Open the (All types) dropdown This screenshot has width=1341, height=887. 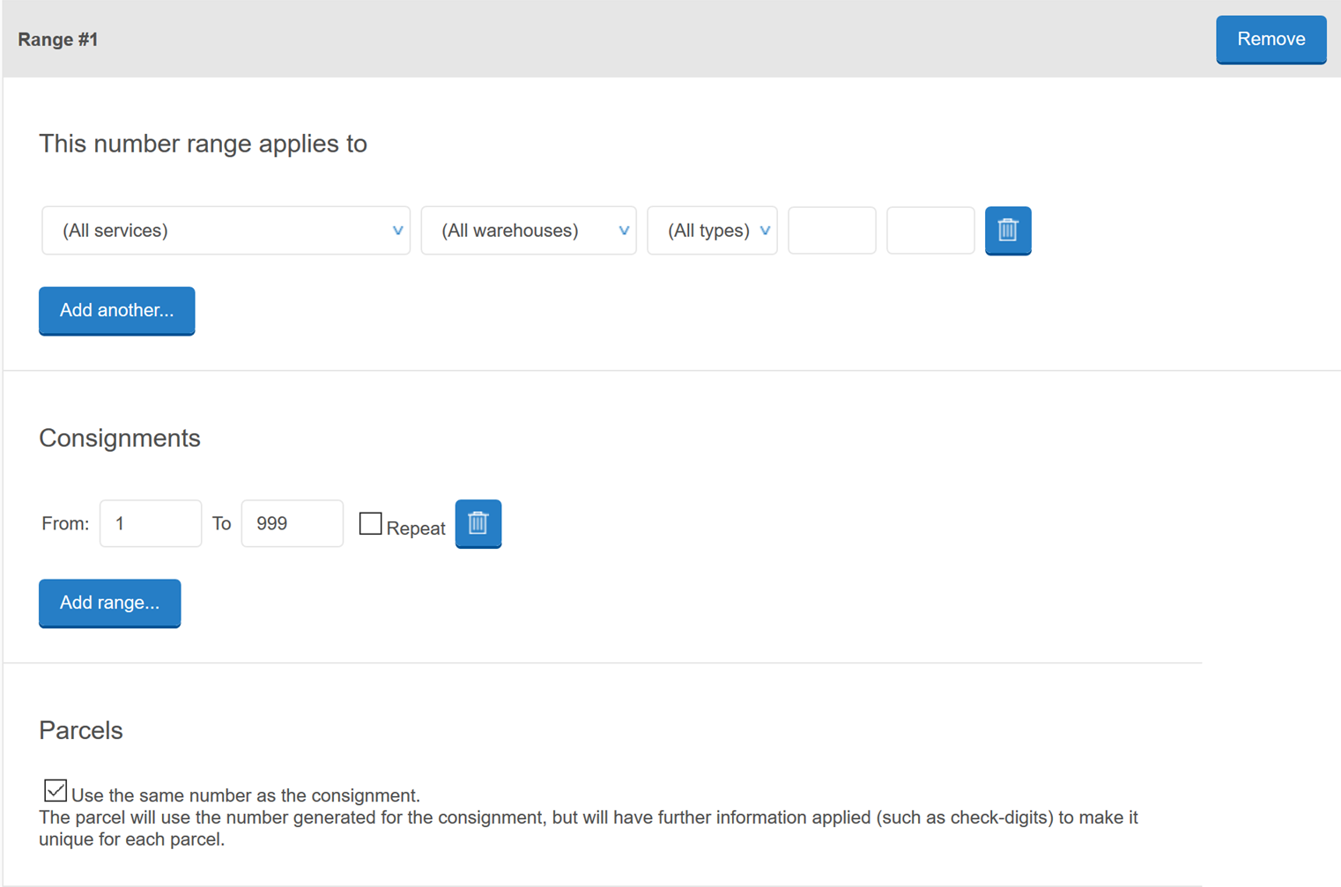coord(712,231)
